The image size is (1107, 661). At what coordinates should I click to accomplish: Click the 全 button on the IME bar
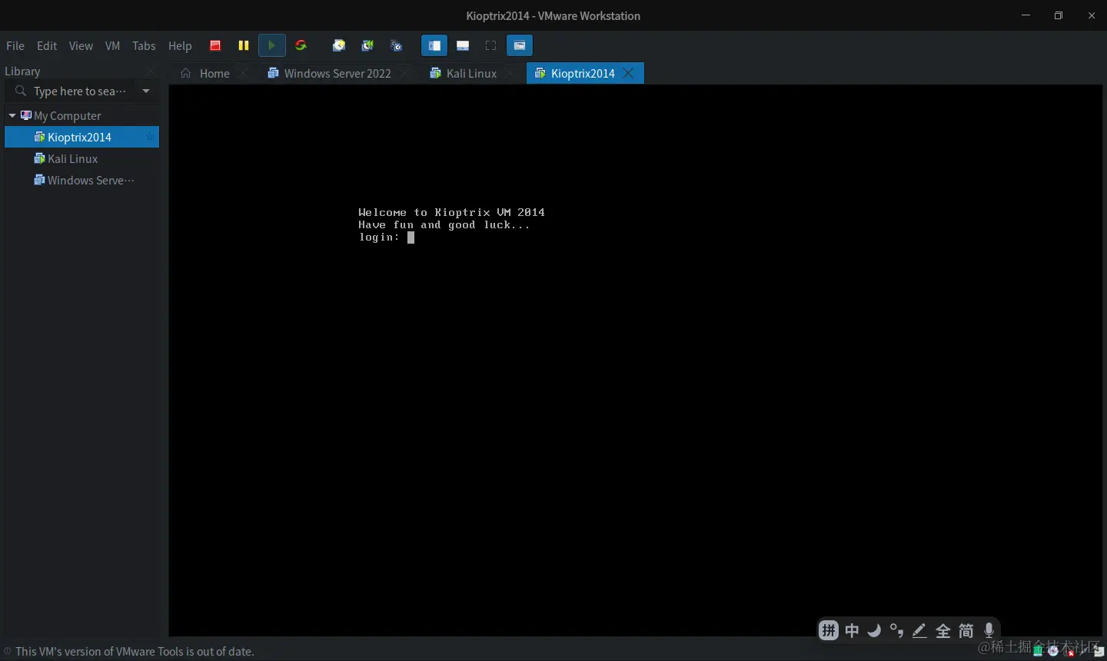(943, 631)
